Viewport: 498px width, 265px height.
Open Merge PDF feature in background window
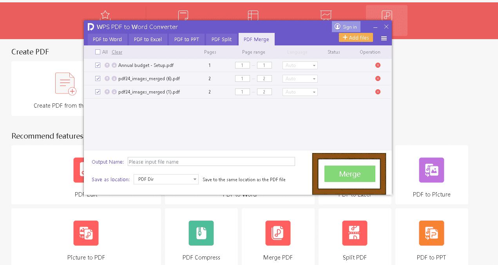coord(278,233)
